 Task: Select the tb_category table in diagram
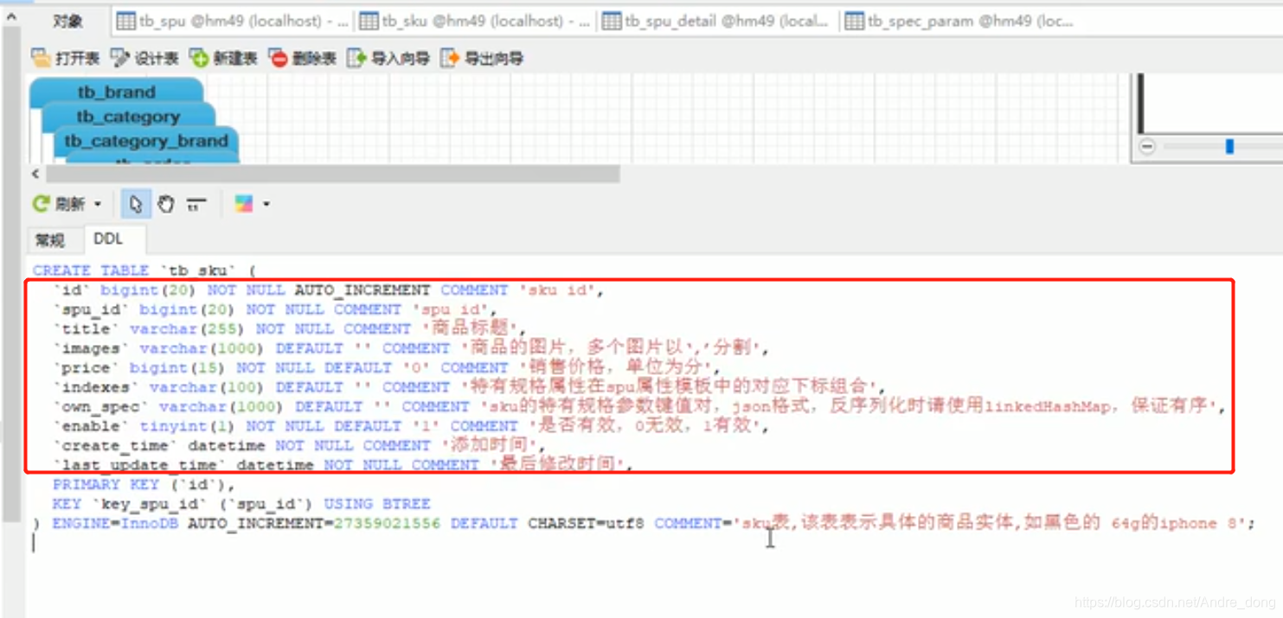128,117
